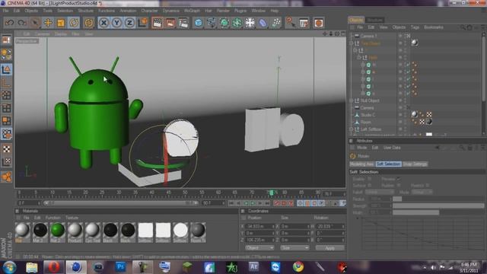Image resolution: width=487 pixels, height=274 pixels.
Task: Select the Modeling Axis tab
Action: coord(362,164)
